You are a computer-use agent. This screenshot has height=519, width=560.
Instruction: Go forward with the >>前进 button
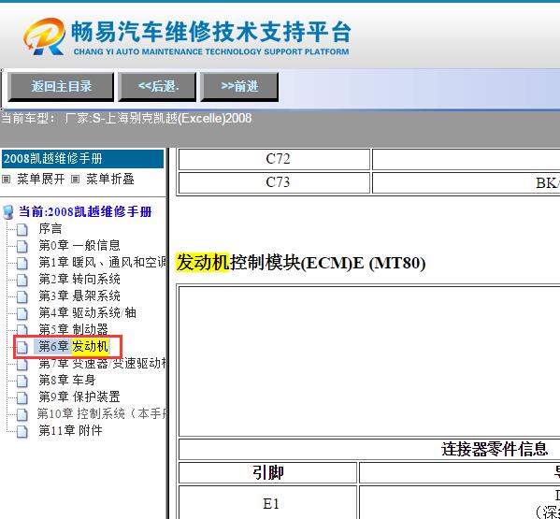pyautogui.click(x=239, y=87)
